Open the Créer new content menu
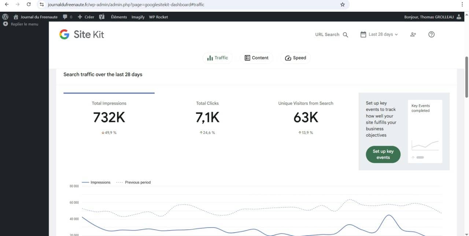This screenshot has height=236, width=469. 86,17
